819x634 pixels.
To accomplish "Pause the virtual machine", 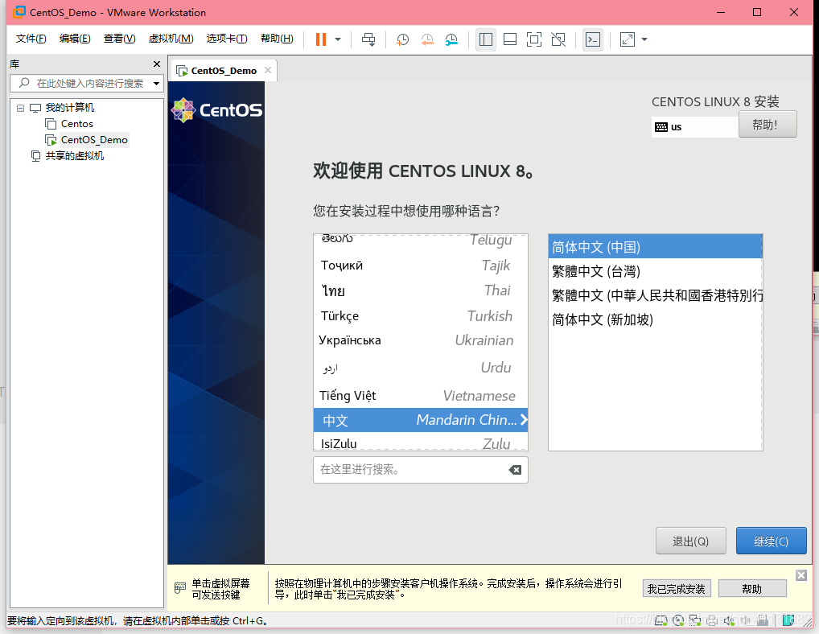I will pos(321,39).
